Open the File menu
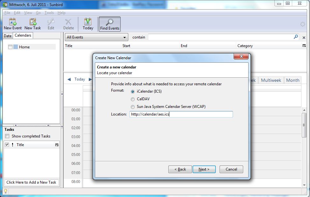310x197 pixels. [x=7, y=13]
